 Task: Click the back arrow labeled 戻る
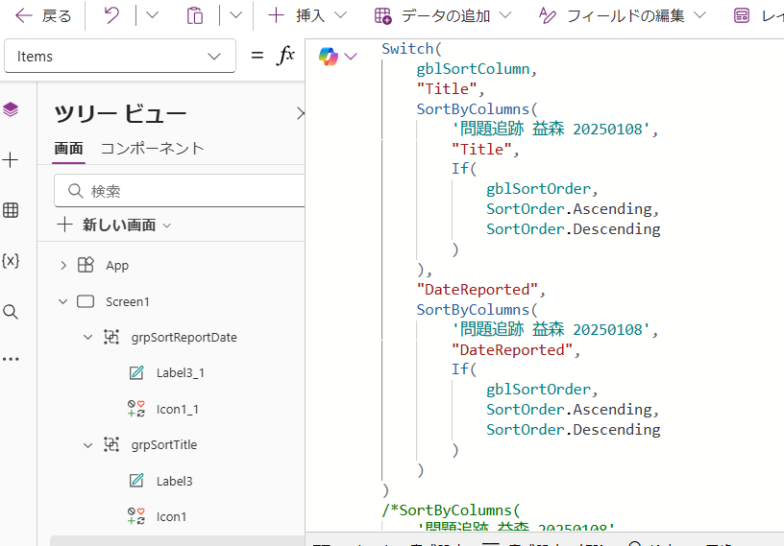coord(43,16)
